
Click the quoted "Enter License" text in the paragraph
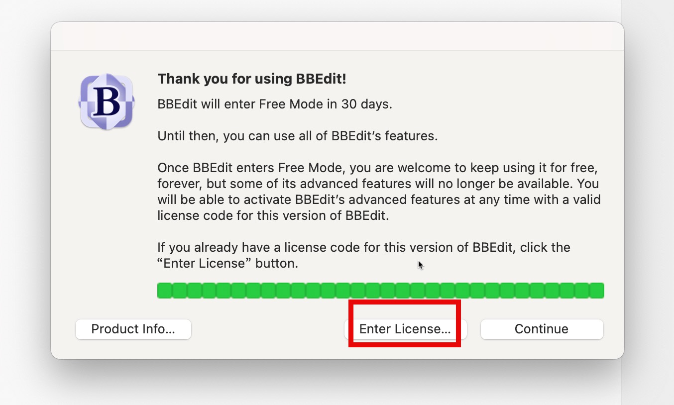click(x=205, y=264)
